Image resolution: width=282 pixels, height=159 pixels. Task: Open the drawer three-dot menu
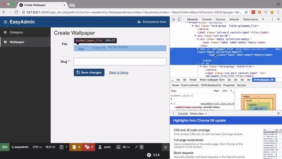(173, 114)
